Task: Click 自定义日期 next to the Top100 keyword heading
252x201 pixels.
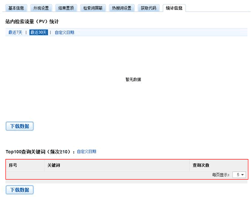Action: [x=86, y=152]
